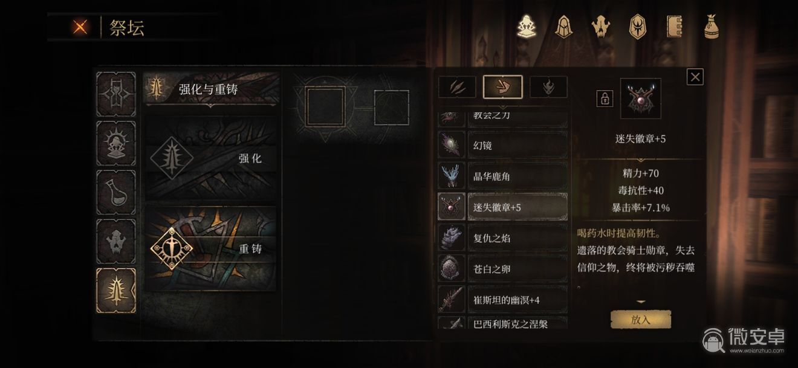Open the hooded helmet equipment icon in the top bar
This screenshot has height=368, width=798.
[564, 27]
